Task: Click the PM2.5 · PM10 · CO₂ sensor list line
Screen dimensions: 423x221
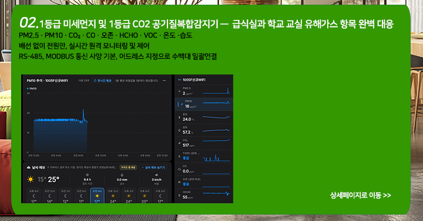Action: tap(106, 35)
